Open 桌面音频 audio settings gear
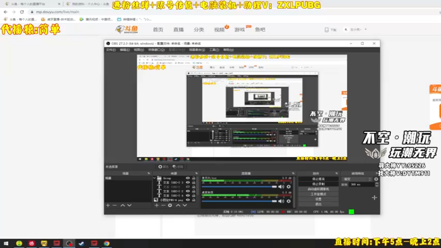This screenshot has width=441, height=248. 288,201
